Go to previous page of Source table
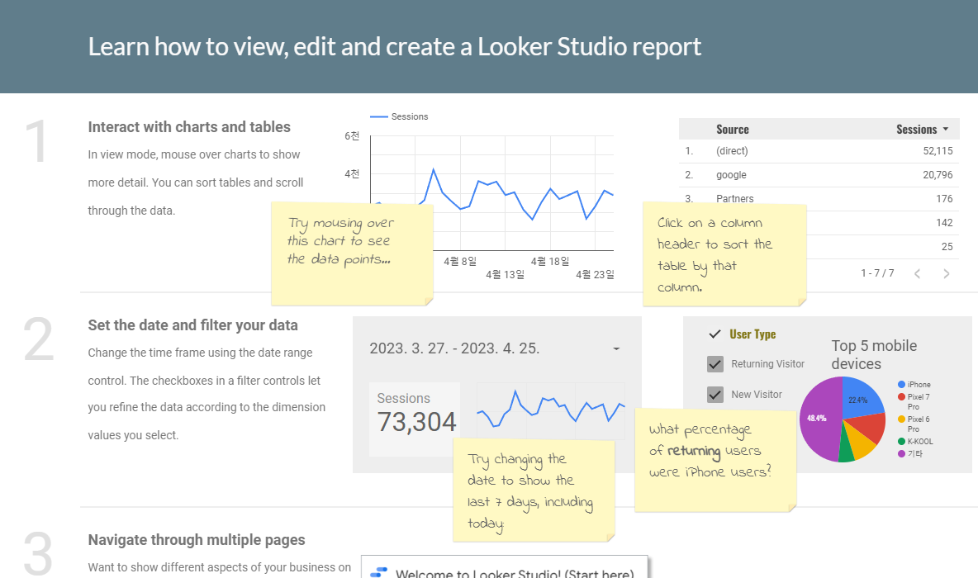This screenshot has height=578, width=978. pyautogui.click(x=917, y=273)
